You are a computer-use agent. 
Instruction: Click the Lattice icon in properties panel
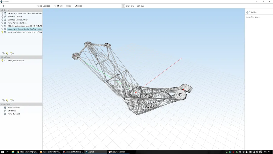(x=248, y=12)
